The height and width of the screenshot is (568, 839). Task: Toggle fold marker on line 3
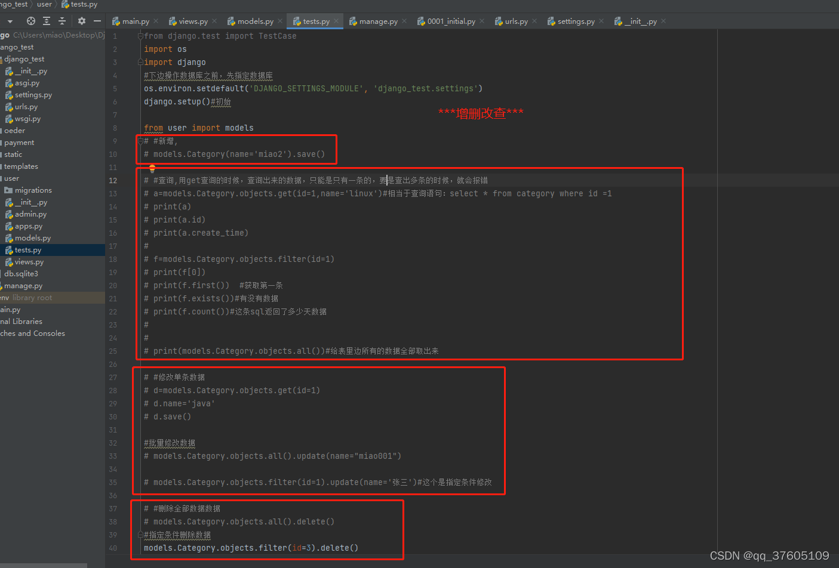[x=140, y=62]
